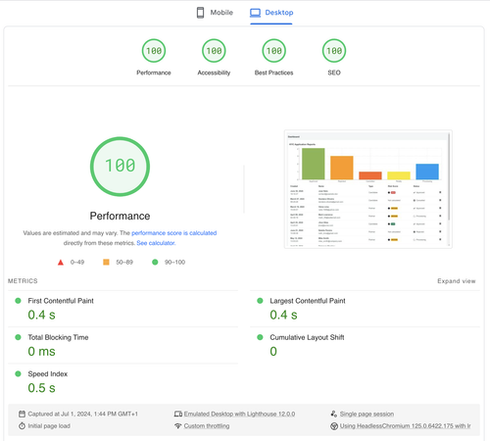Click the 0.4 s First Contentful Paint value
Image resolution: width=490 pixels, height=441 pixels.
pyautogui.click(x=41, y=315)
